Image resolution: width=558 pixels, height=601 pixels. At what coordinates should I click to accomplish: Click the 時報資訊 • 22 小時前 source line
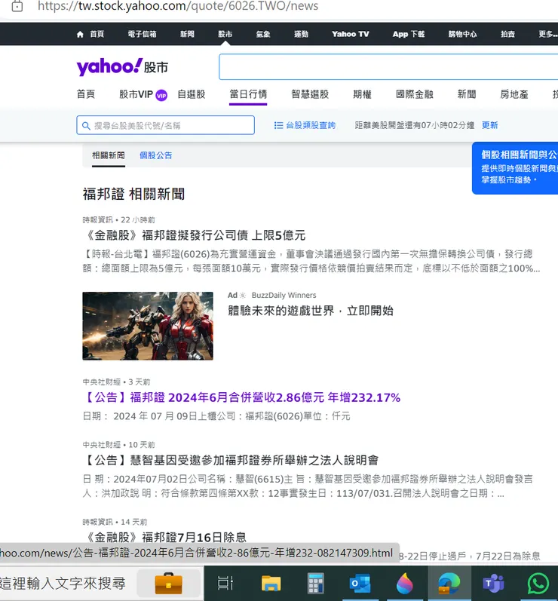click(119, 219)
